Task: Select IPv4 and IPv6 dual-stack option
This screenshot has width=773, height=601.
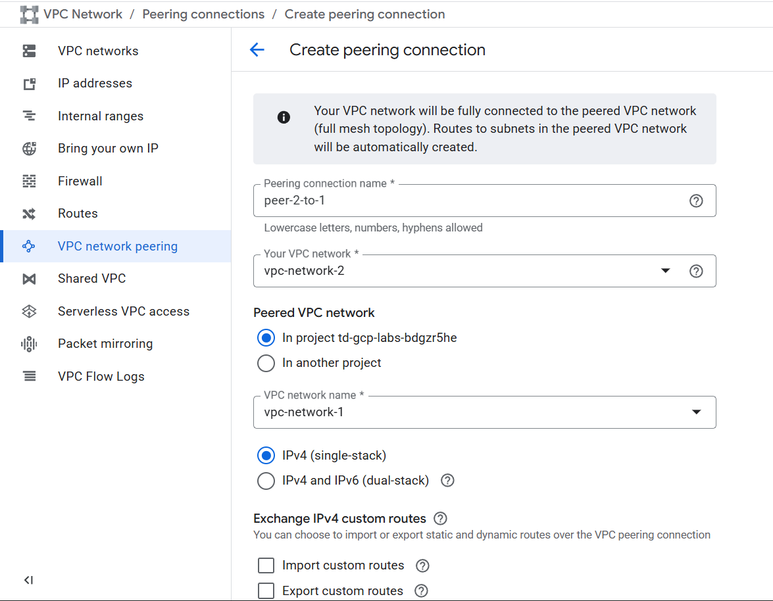Action: (266, 481)
